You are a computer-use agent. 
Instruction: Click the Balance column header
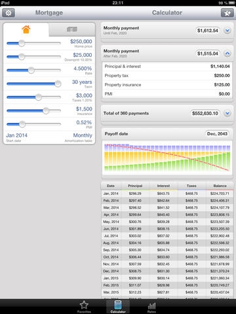tap(220, 186)
